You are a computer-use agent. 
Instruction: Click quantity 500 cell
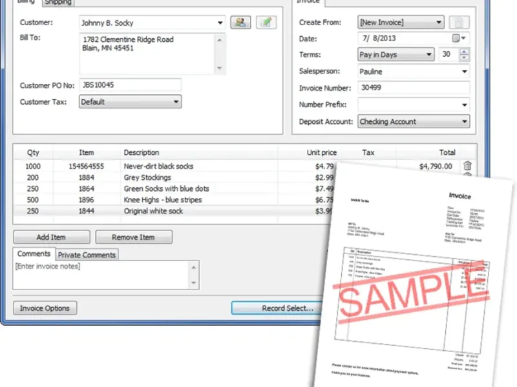point(33,200)
